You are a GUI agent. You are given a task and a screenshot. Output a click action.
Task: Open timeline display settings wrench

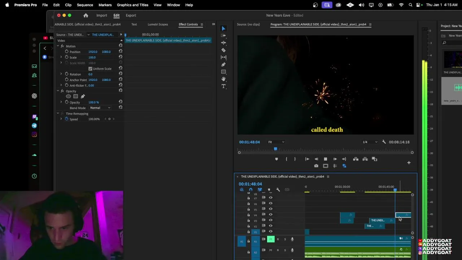click(278, 190)
